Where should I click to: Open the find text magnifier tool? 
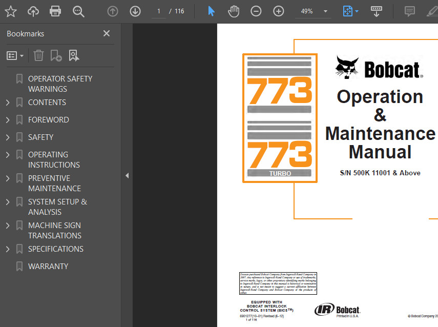78,11
